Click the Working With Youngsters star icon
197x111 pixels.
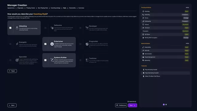coord(143,38)
